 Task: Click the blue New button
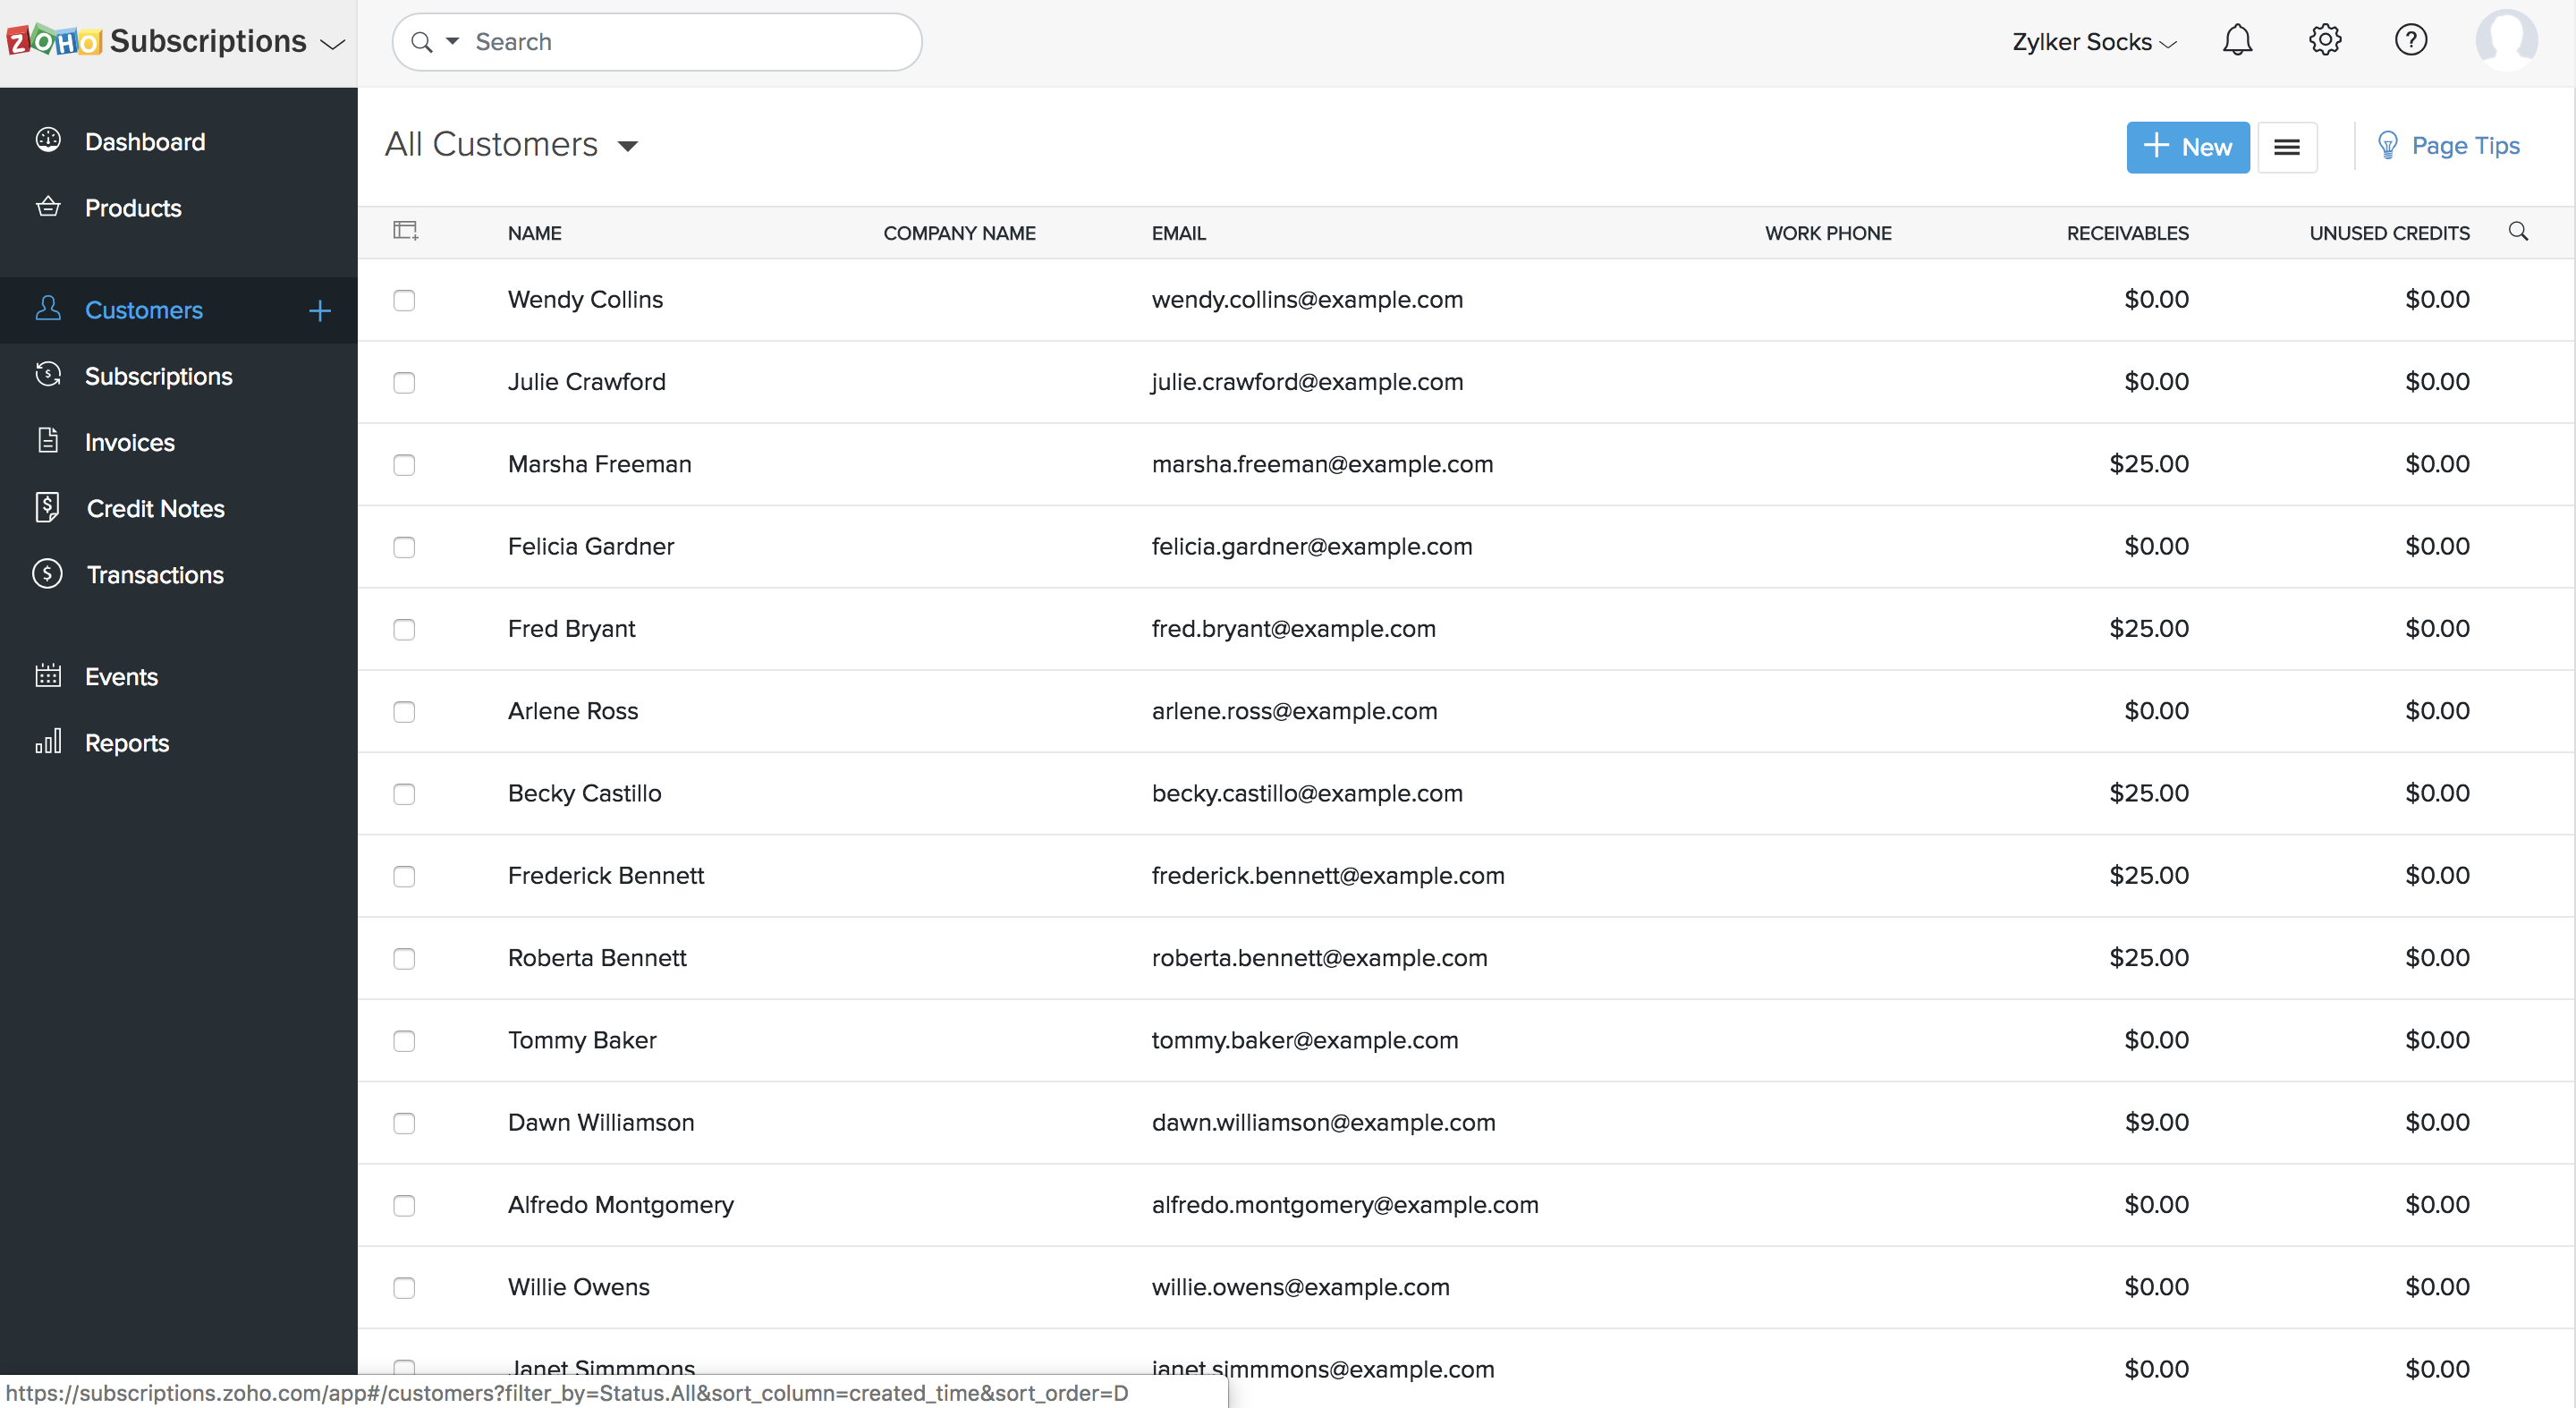pos(2187,147)
